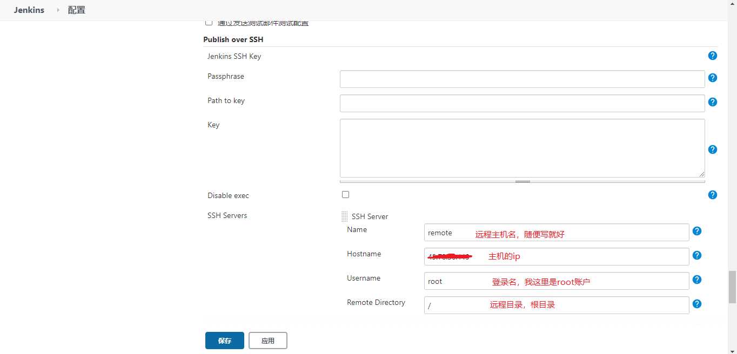This screenshot has width=737, height=354.
Task: Go to Jenkins home breadcrumb
Action: [29, 10]
